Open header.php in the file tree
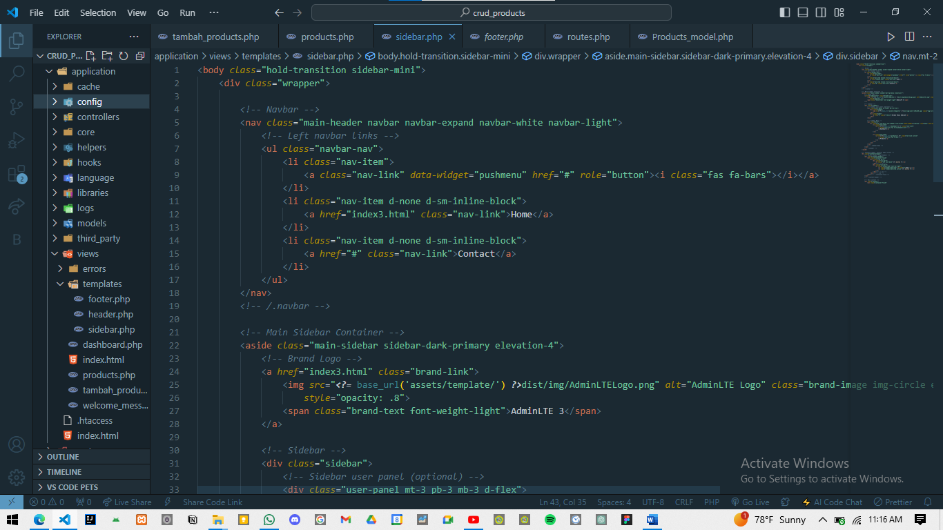943x530 pixels. point(110,314)
